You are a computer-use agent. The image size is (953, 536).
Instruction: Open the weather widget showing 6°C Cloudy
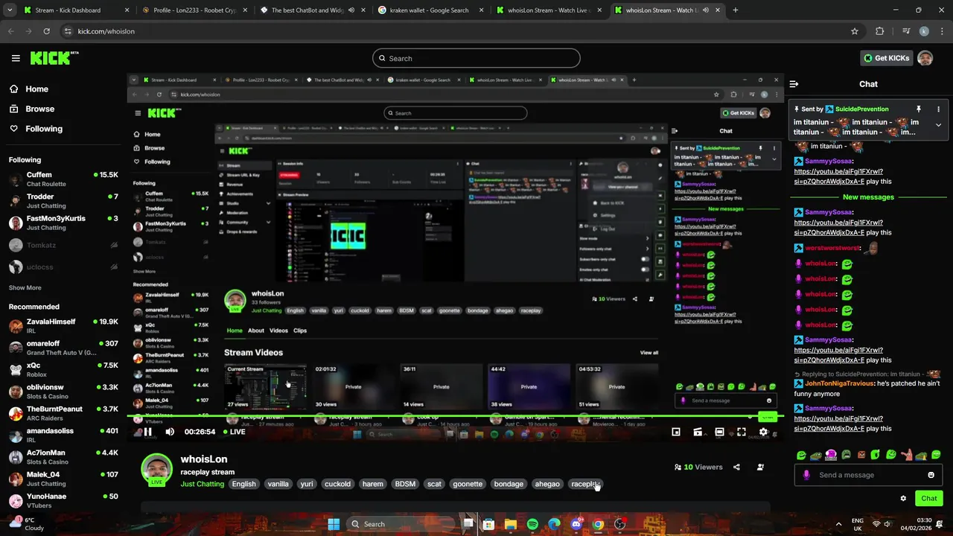[28, 524]
